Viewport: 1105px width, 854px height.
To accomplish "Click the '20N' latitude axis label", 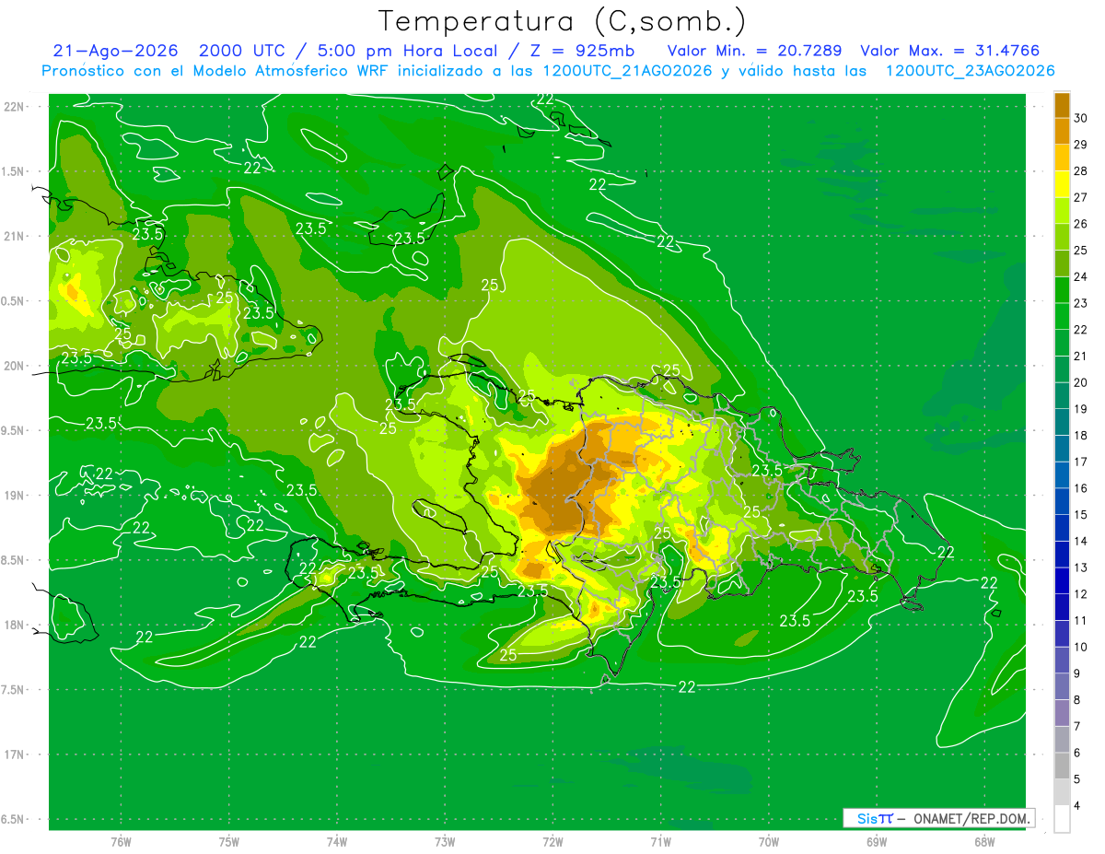I will coord(15,366).
